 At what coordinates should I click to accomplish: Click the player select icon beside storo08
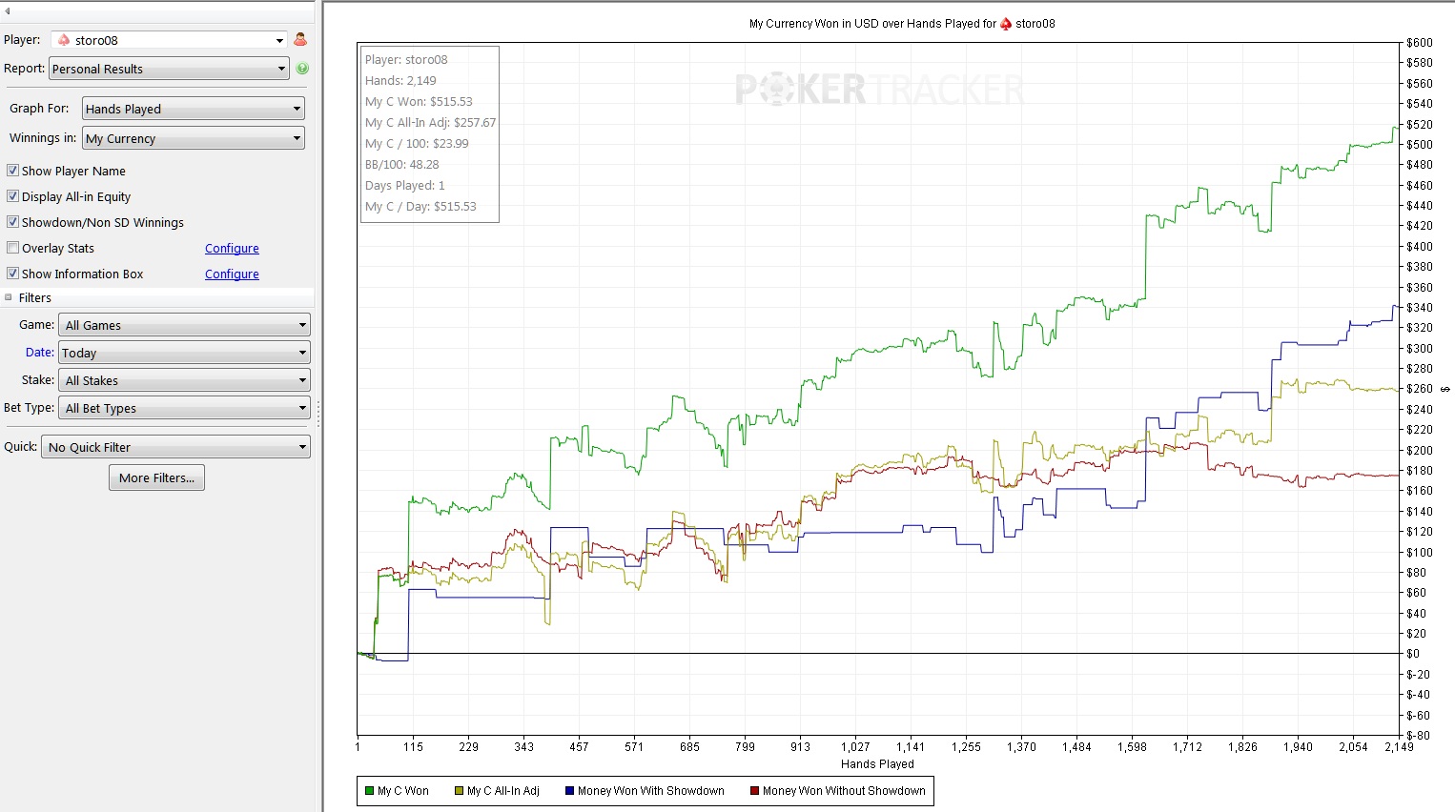click(x=300, y=40)
